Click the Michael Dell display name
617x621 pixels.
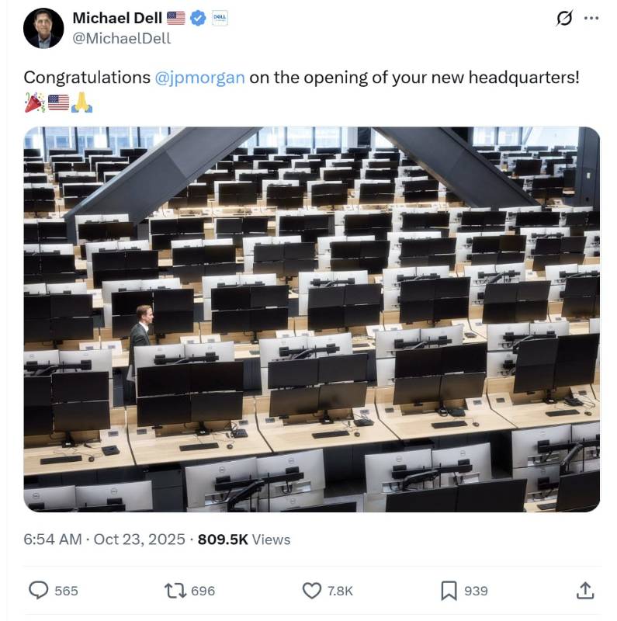(x=117, y=18)
